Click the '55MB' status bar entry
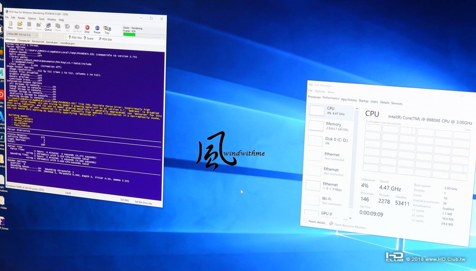This screenshot has height=271, width=476. click(68, 193)
